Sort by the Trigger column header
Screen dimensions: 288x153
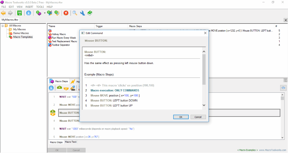click(111, 26)
